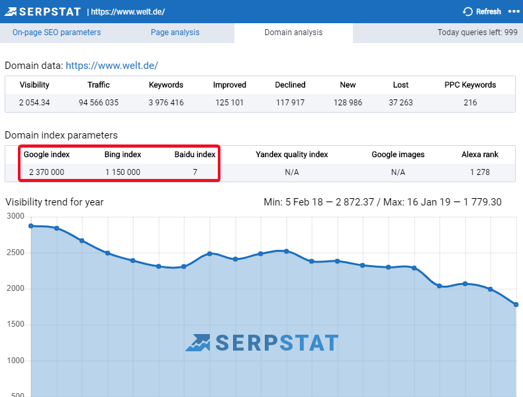Click the Google index column header
Viewport: 523px width, 397px height.
[x=47, y=154]
